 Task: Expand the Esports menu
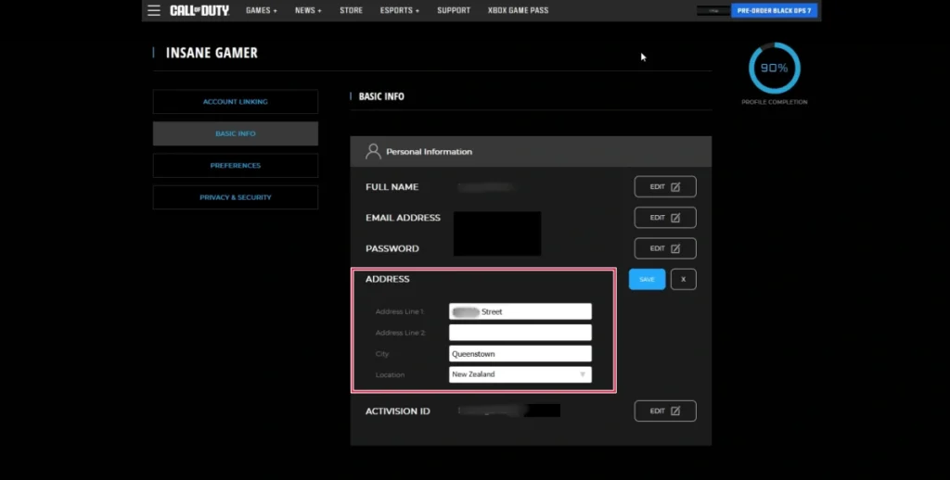coord(399,10)
